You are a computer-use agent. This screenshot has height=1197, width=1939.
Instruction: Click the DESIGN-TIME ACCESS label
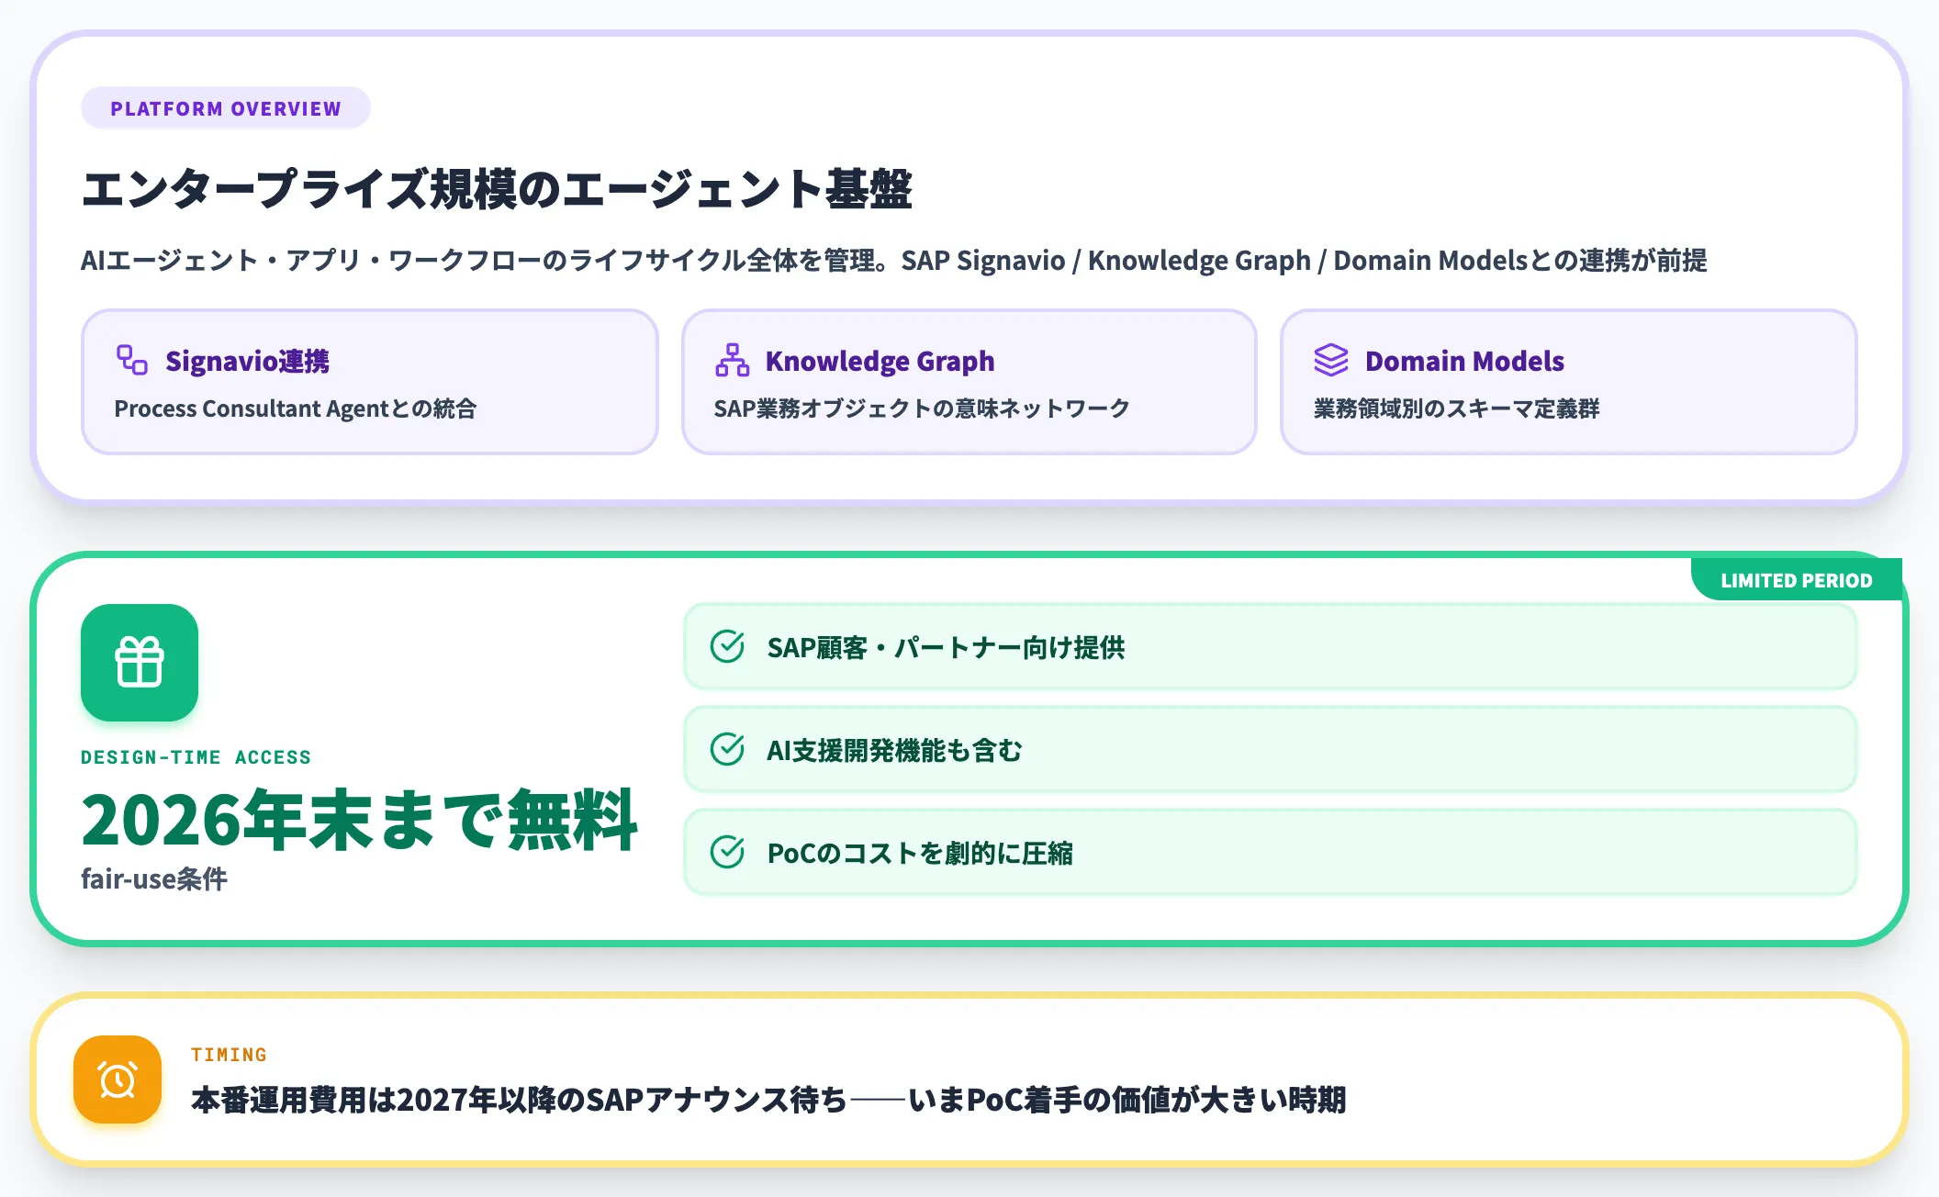pyautogui.click(x=196, y=757)
